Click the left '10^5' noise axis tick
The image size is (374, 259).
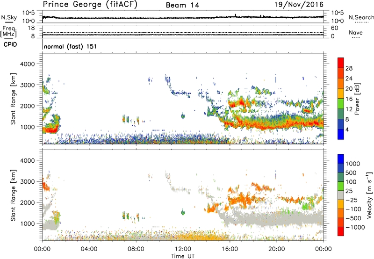[x=29, y=13]
